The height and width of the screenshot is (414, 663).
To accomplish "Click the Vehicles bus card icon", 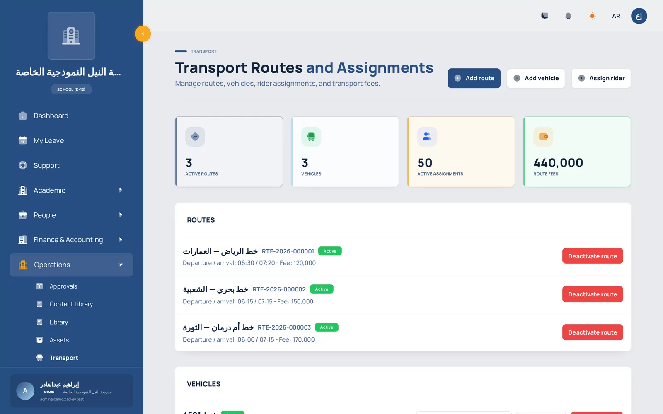I will [311, 137].
